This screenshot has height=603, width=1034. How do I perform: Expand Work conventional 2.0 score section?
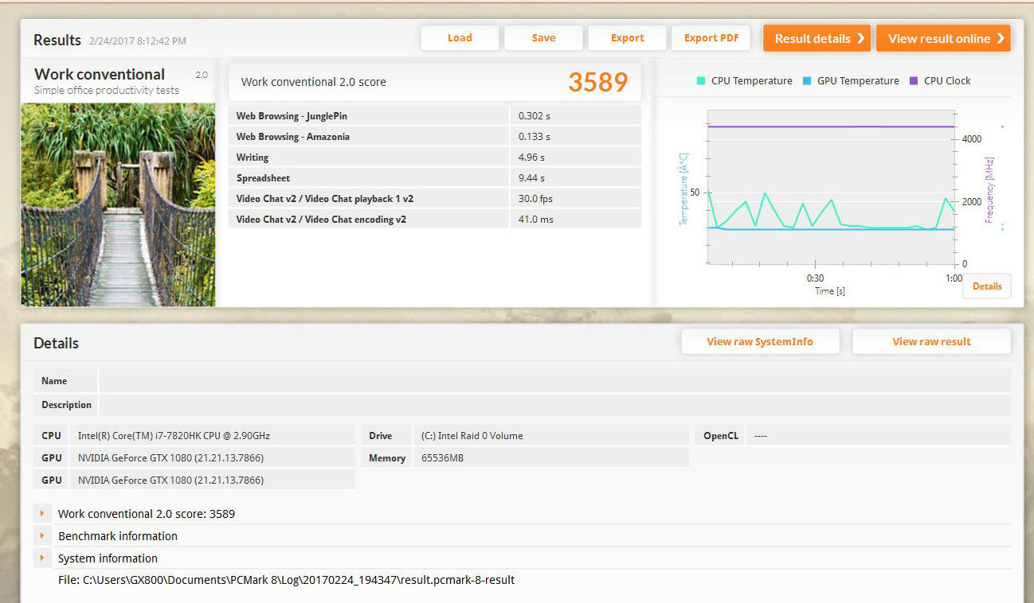pos(42,514)
